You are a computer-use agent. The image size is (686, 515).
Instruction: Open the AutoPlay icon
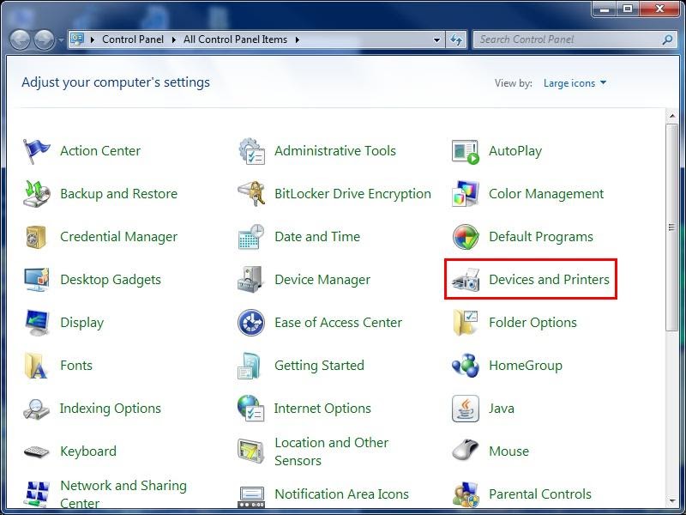[x=465, y=152]
